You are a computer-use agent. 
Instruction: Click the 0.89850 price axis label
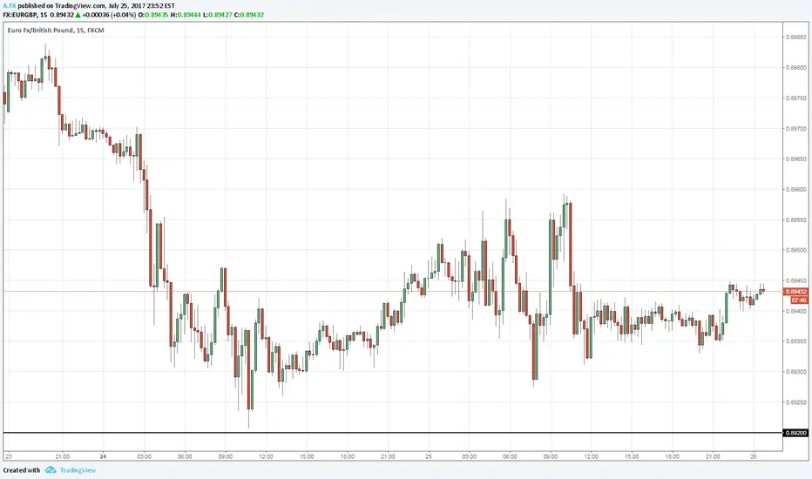point(796,37)
